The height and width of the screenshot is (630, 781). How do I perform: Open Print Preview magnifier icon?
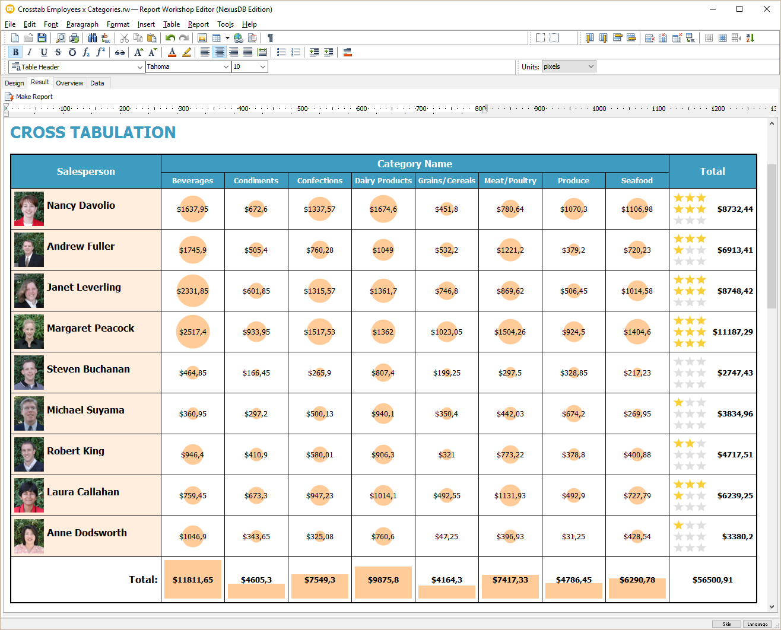pyautogui.click(x=61, y=38)
